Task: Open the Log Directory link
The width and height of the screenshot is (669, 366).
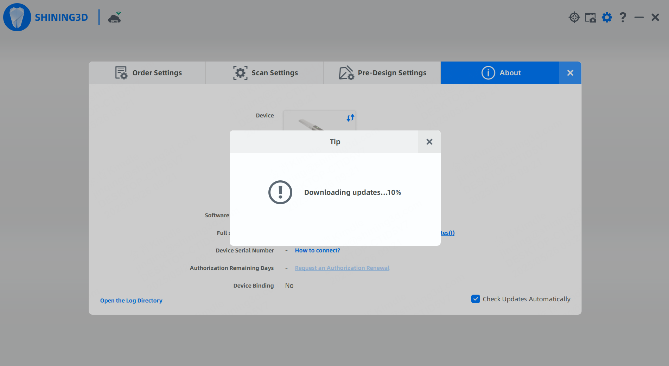Action: click(x=131, y=300)
